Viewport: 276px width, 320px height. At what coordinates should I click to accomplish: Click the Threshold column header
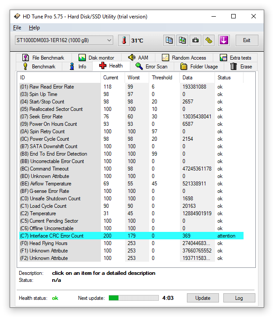click(x=165, y=78)
